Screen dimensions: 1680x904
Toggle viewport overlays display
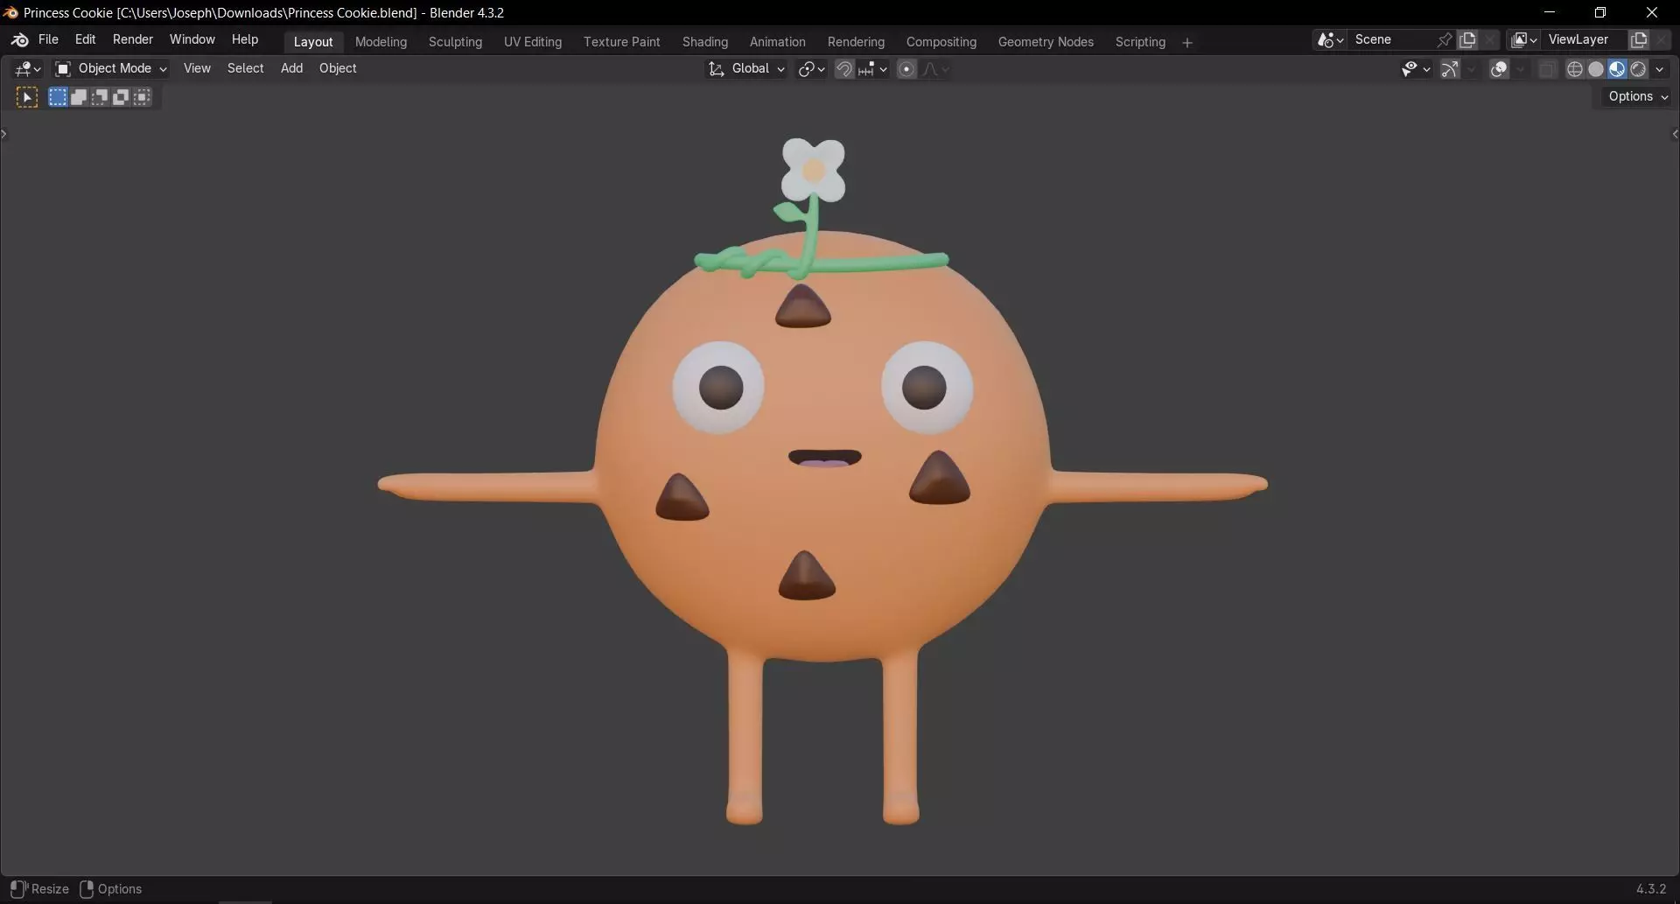pyautogui.click(x=1499, y=69)
